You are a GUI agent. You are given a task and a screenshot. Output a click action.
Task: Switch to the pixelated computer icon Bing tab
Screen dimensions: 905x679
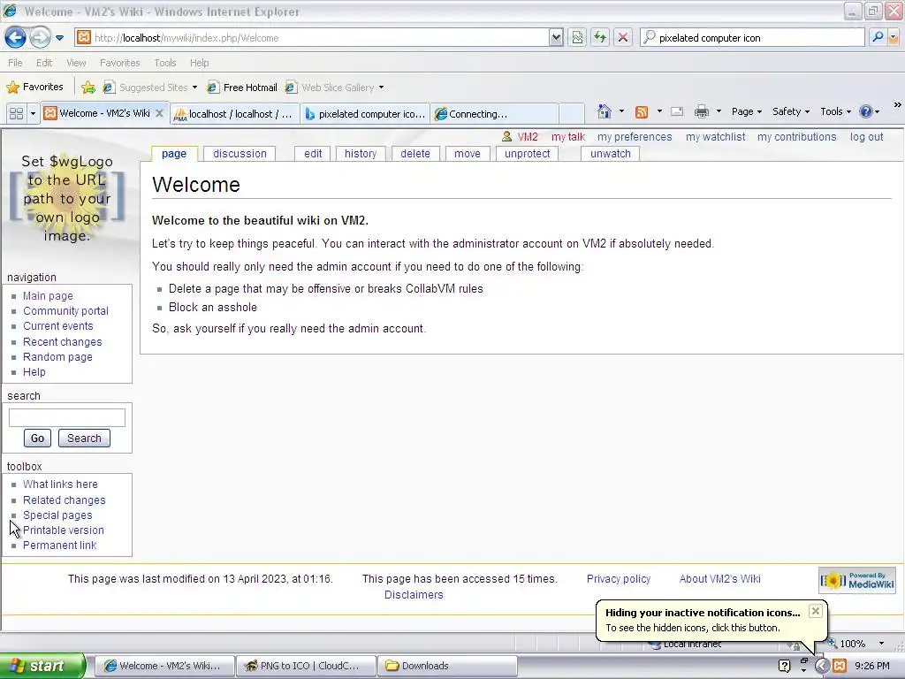coord(365,114)
